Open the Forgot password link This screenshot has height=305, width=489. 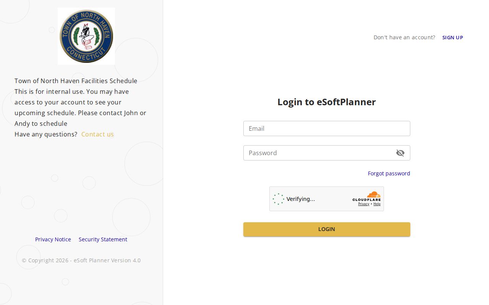click(389, 173)
